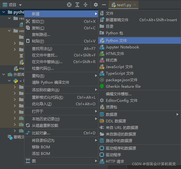181x169 pixels.
Task: Click the 驱动程序 driver icon
Action: tap(102, 155)
